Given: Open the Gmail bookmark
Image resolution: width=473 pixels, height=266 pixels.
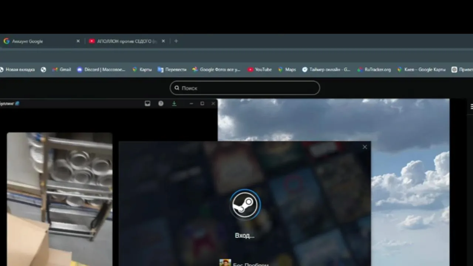Looking at the screenshot, I should point(61,69).
